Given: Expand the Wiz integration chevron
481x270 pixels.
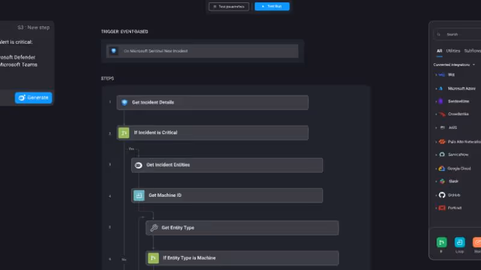Looking at the screenshot, I should [x=437, y=74].
